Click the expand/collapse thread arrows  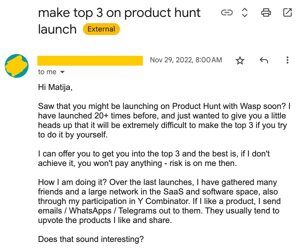point(244,12)
